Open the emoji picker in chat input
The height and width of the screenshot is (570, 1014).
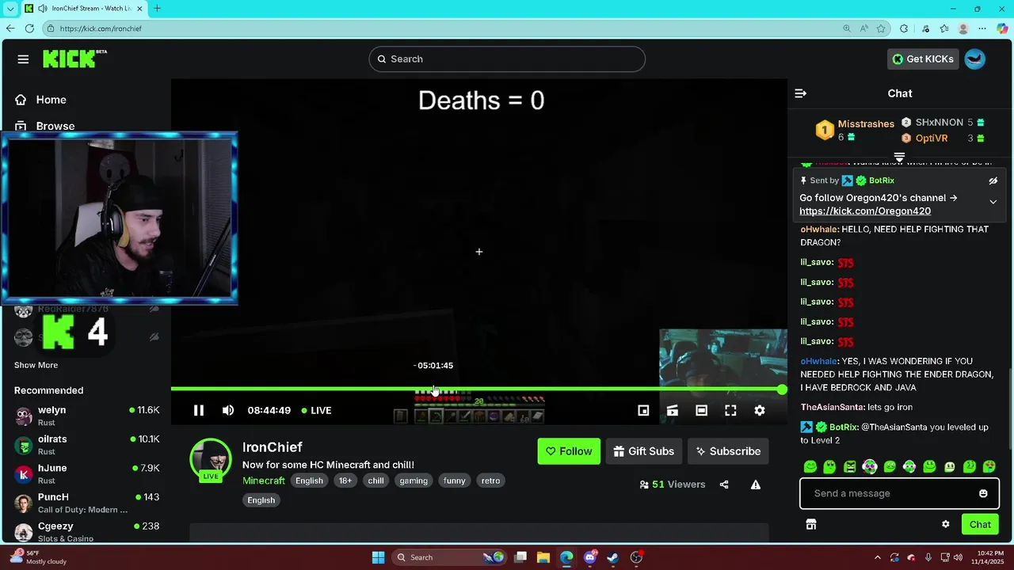pyautogui.click(x=983, y=493)
